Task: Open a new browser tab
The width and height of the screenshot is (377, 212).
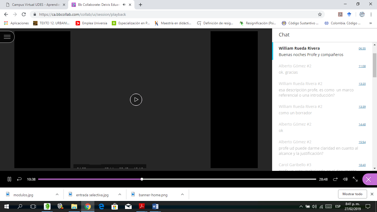Action: 140,5
